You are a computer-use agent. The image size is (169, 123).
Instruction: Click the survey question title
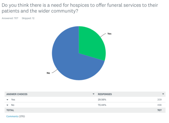[80, 8]
